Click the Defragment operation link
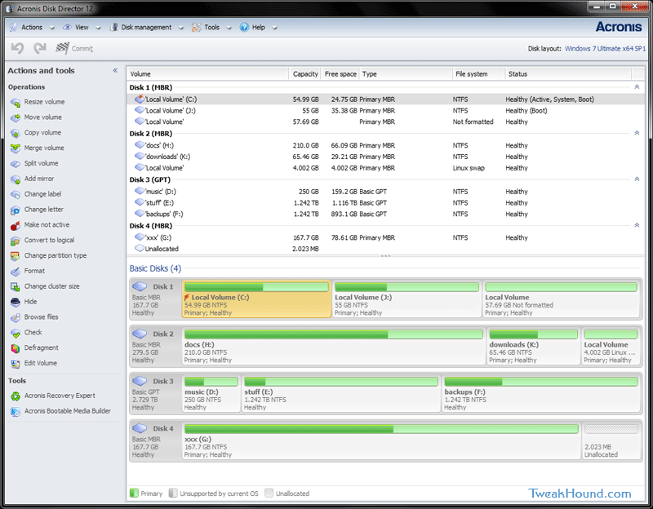This screenshot has height=509, width=653. 42,347
